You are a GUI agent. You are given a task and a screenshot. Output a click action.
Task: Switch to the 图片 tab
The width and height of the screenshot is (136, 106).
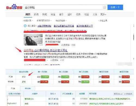click(x=70, y=14)
